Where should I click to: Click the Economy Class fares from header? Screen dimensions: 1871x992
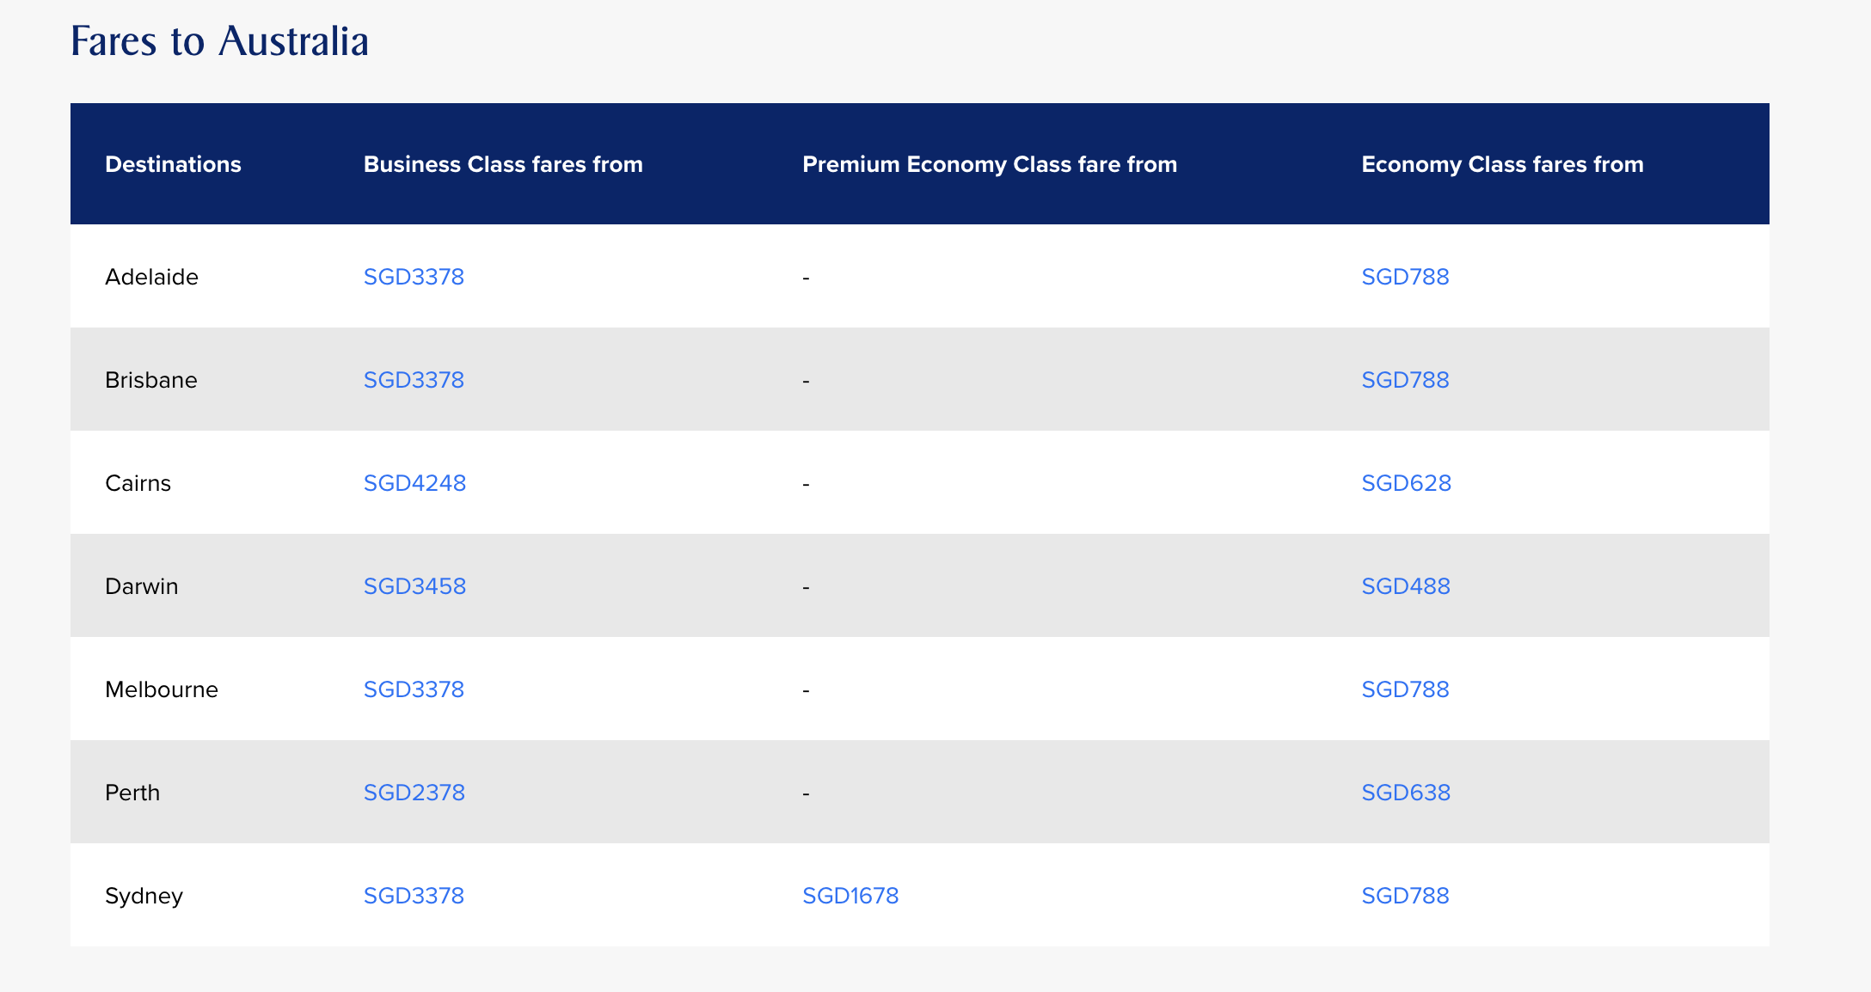[1502, 164]
